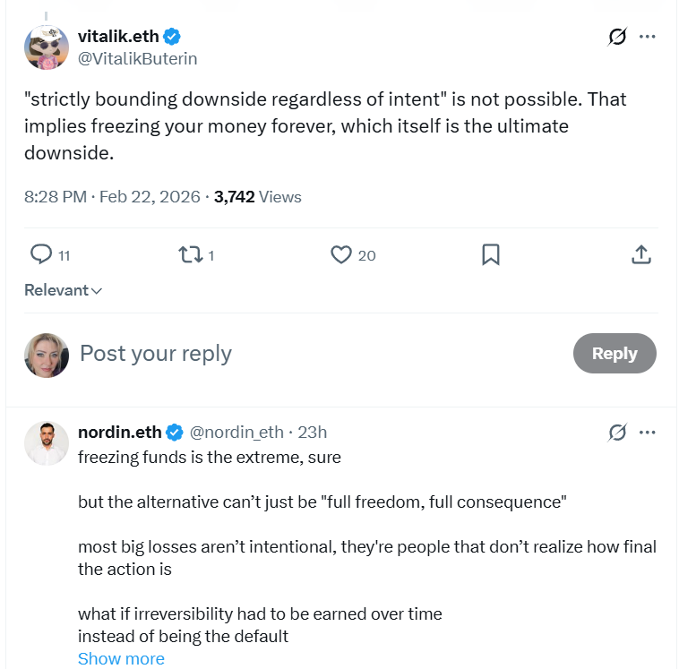Viewport: 679px width, 669px height.
Task: Like the vitalik.eth post
Action: (x=341, y=255)
